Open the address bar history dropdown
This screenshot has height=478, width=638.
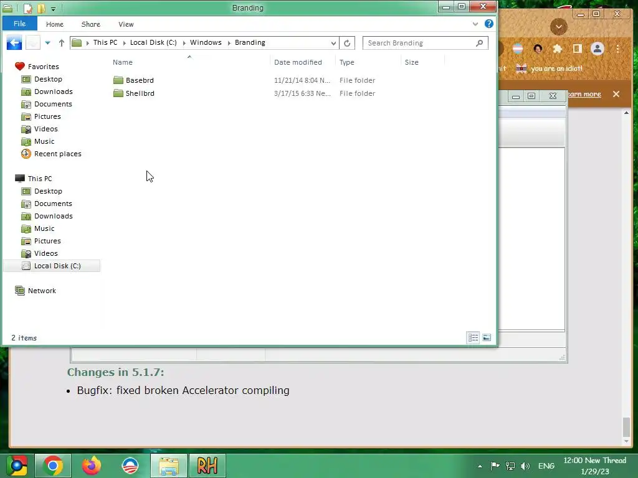coord(333,43)
